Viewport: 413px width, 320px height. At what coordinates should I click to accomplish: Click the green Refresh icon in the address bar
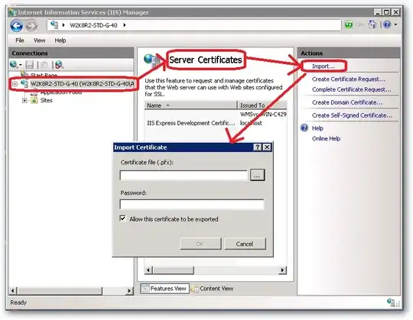(x=349, y=24)
